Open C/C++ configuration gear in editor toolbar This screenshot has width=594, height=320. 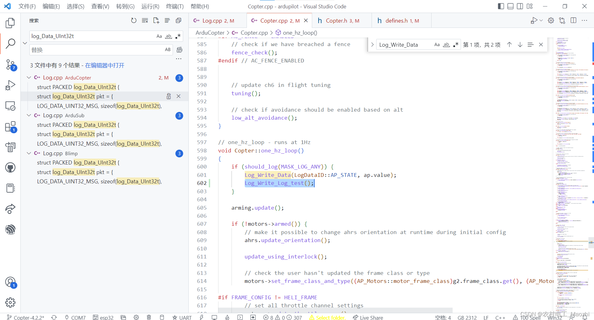(x=551, y=20)
